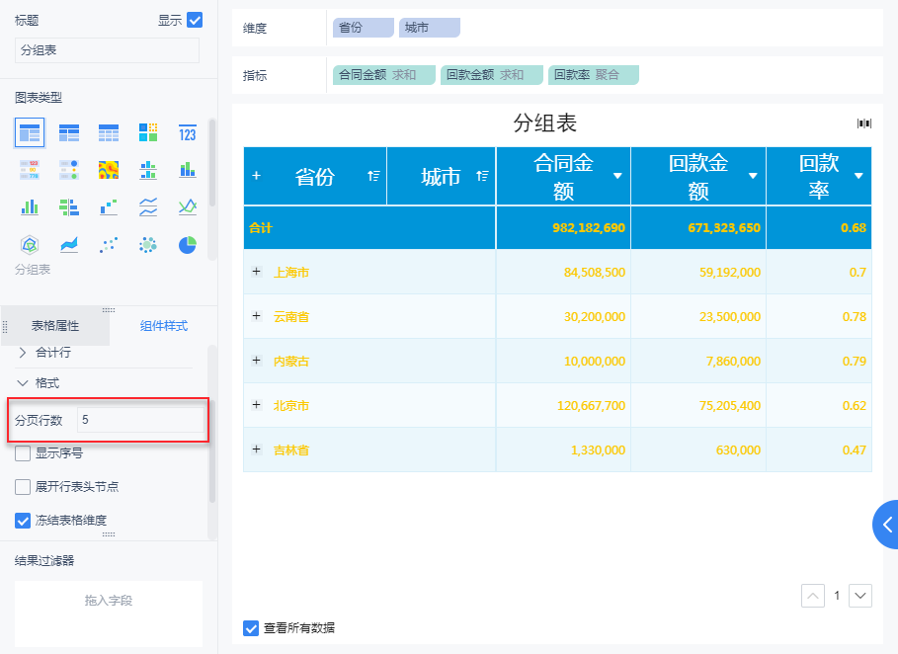Open the 组件样式 tab
The image size is (898, 654).
tap(164, 326)
